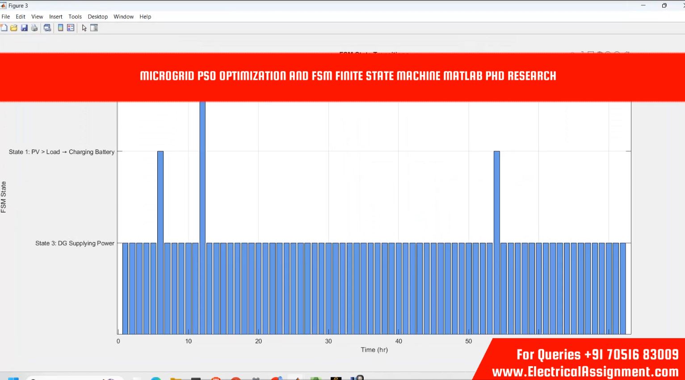
Task: Expand the Insert menu
Action: pos(56,17)
